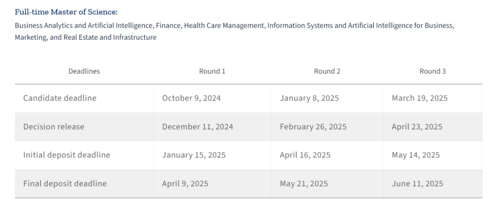Select the Candidate deadline row label
This screenshot has height=217, width=498.
[x=60, y=98]
